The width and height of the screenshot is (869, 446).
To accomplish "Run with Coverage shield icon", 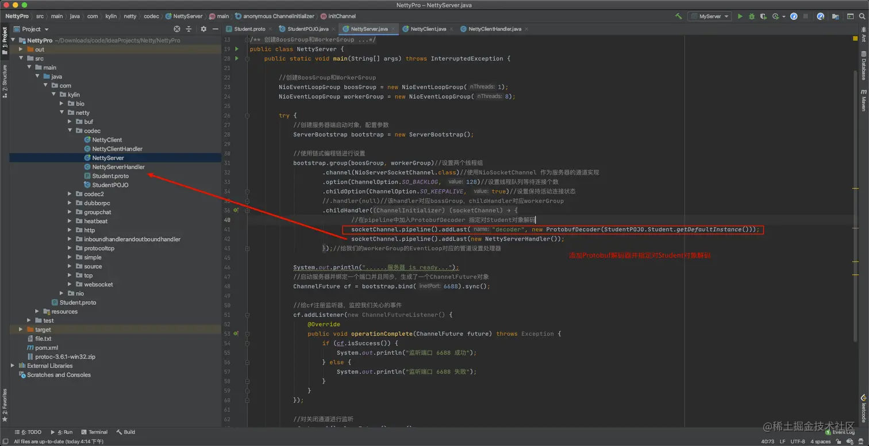I will pyautogui.click(x=763, y=16).
